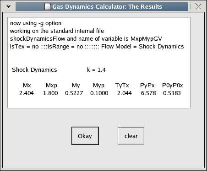207x171 pixels.
Task: Click the Mx column header
Action: pos(27,85)
